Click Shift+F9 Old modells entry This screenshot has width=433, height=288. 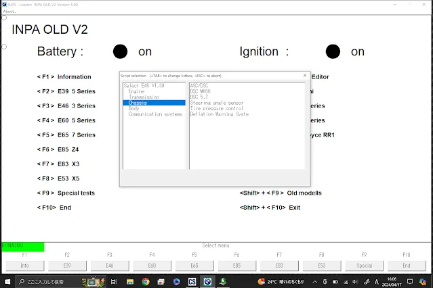point(281,193)
